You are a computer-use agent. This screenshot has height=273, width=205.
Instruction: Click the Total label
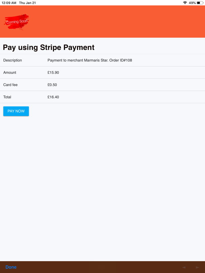(x=7, y=97)
